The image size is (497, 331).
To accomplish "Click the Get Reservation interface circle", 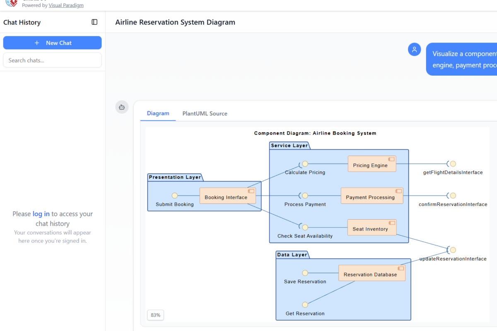I will (305, 305).
